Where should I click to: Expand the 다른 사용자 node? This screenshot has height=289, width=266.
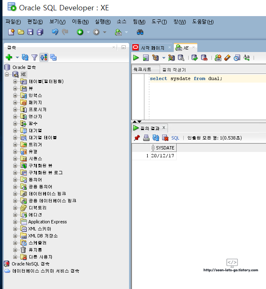click(15, 257)
